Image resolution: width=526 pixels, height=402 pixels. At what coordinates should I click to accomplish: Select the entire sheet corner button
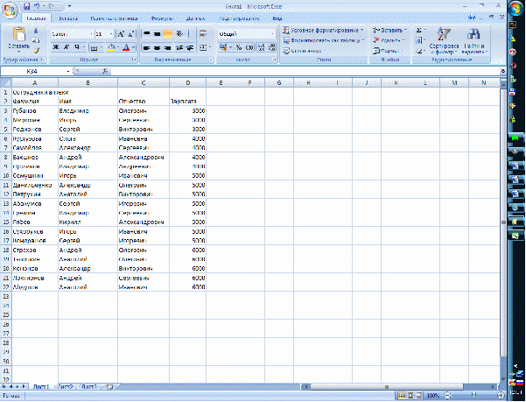pyautogui.click(x=6, y=82)
